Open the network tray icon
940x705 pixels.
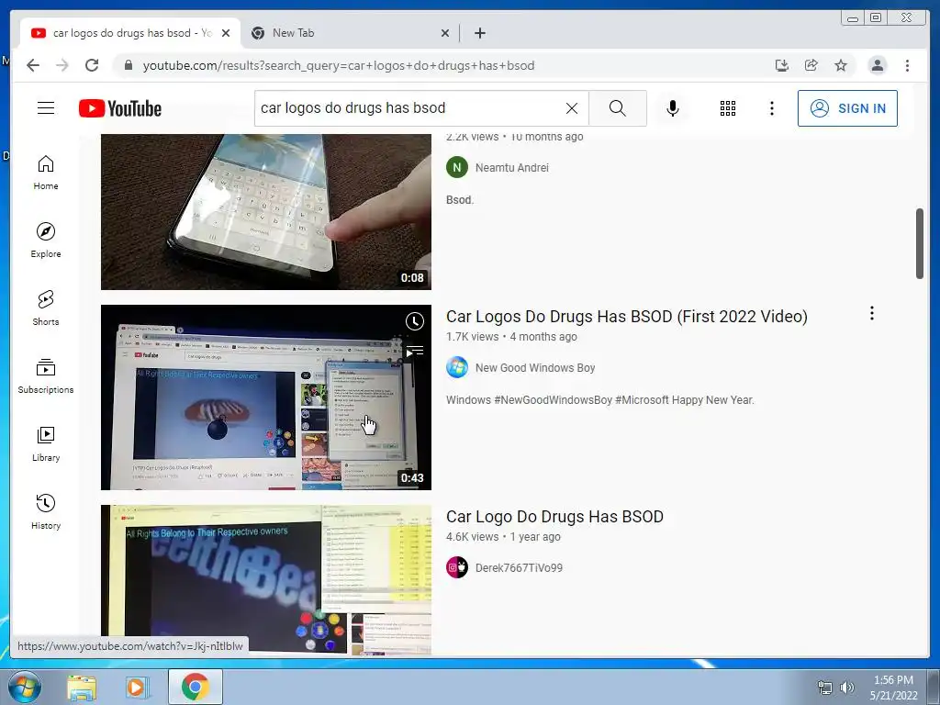coord(825,687)
